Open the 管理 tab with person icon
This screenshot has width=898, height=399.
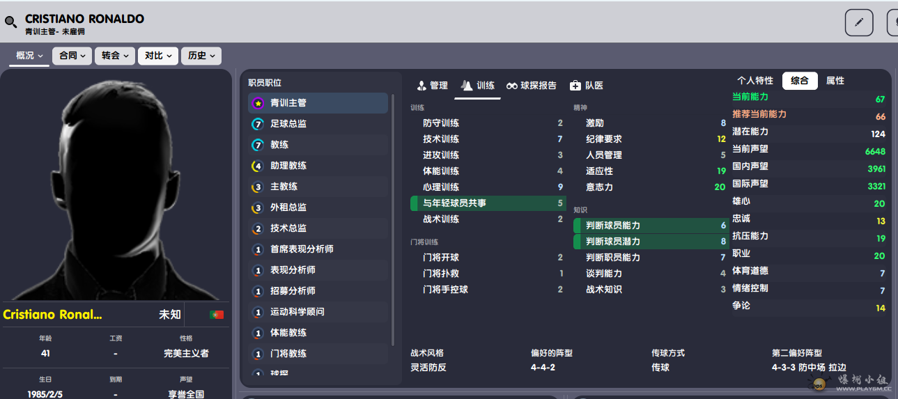pyautogui.click(x=432, y=86)
